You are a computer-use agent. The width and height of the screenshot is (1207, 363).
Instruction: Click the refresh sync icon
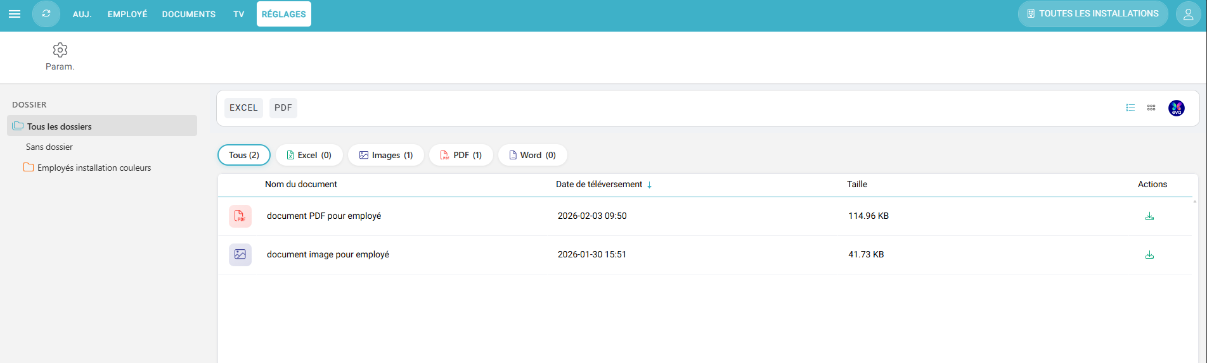(x=46, y=14)
